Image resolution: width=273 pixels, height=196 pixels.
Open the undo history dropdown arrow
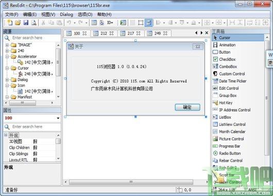[75, 23]
